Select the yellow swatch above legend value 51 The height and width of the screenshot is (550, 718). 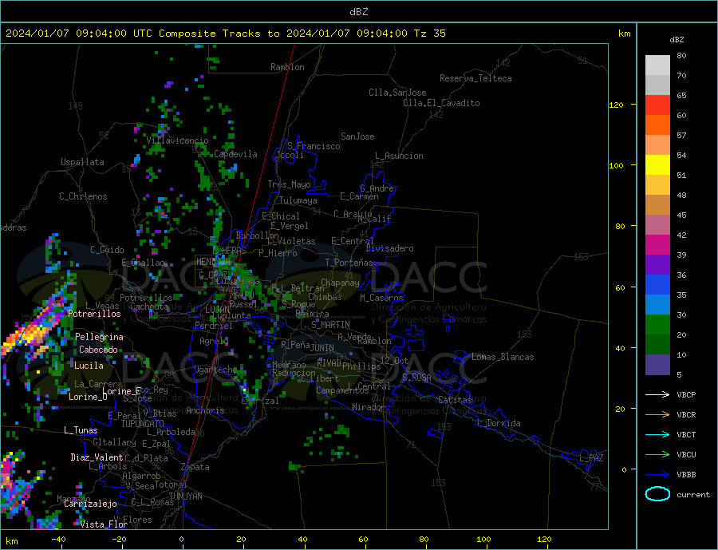click(x=657, y=165)
